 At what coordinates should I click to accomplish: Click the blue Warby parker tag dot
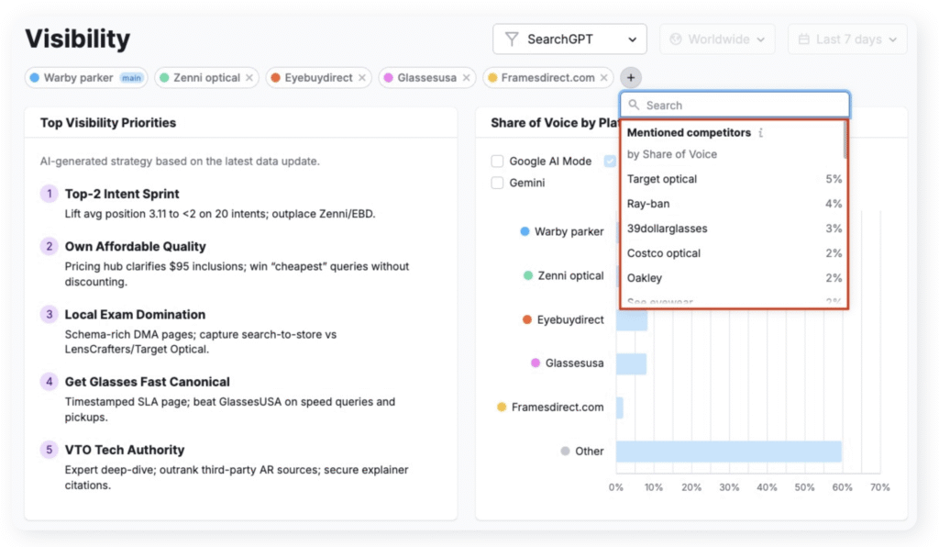click(x=35, y=78)
